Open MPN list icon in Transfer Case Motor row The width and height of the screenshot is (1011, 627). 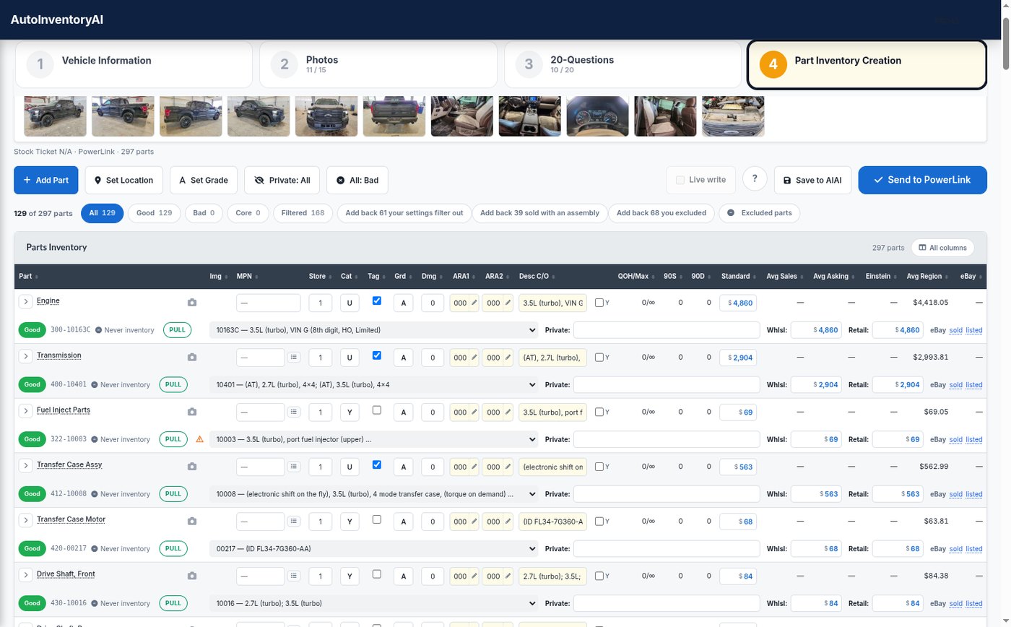click(294, 521)
